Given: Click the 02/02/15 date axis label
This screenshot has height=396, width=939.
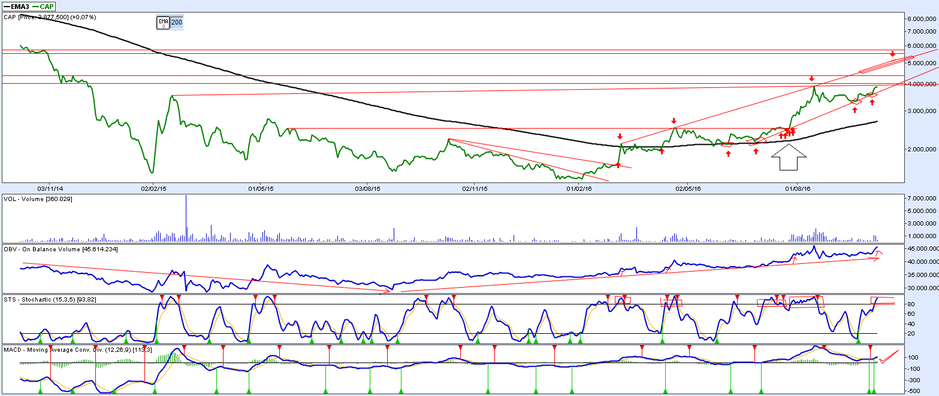Looking at the screenshot, I should 153,188.
